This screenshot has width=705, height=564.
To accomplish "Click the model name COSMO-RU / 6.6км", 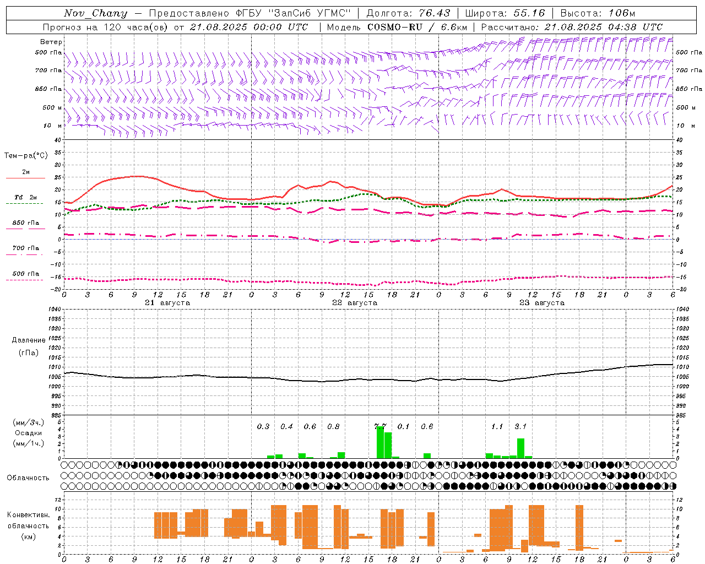I will point(417,27).
